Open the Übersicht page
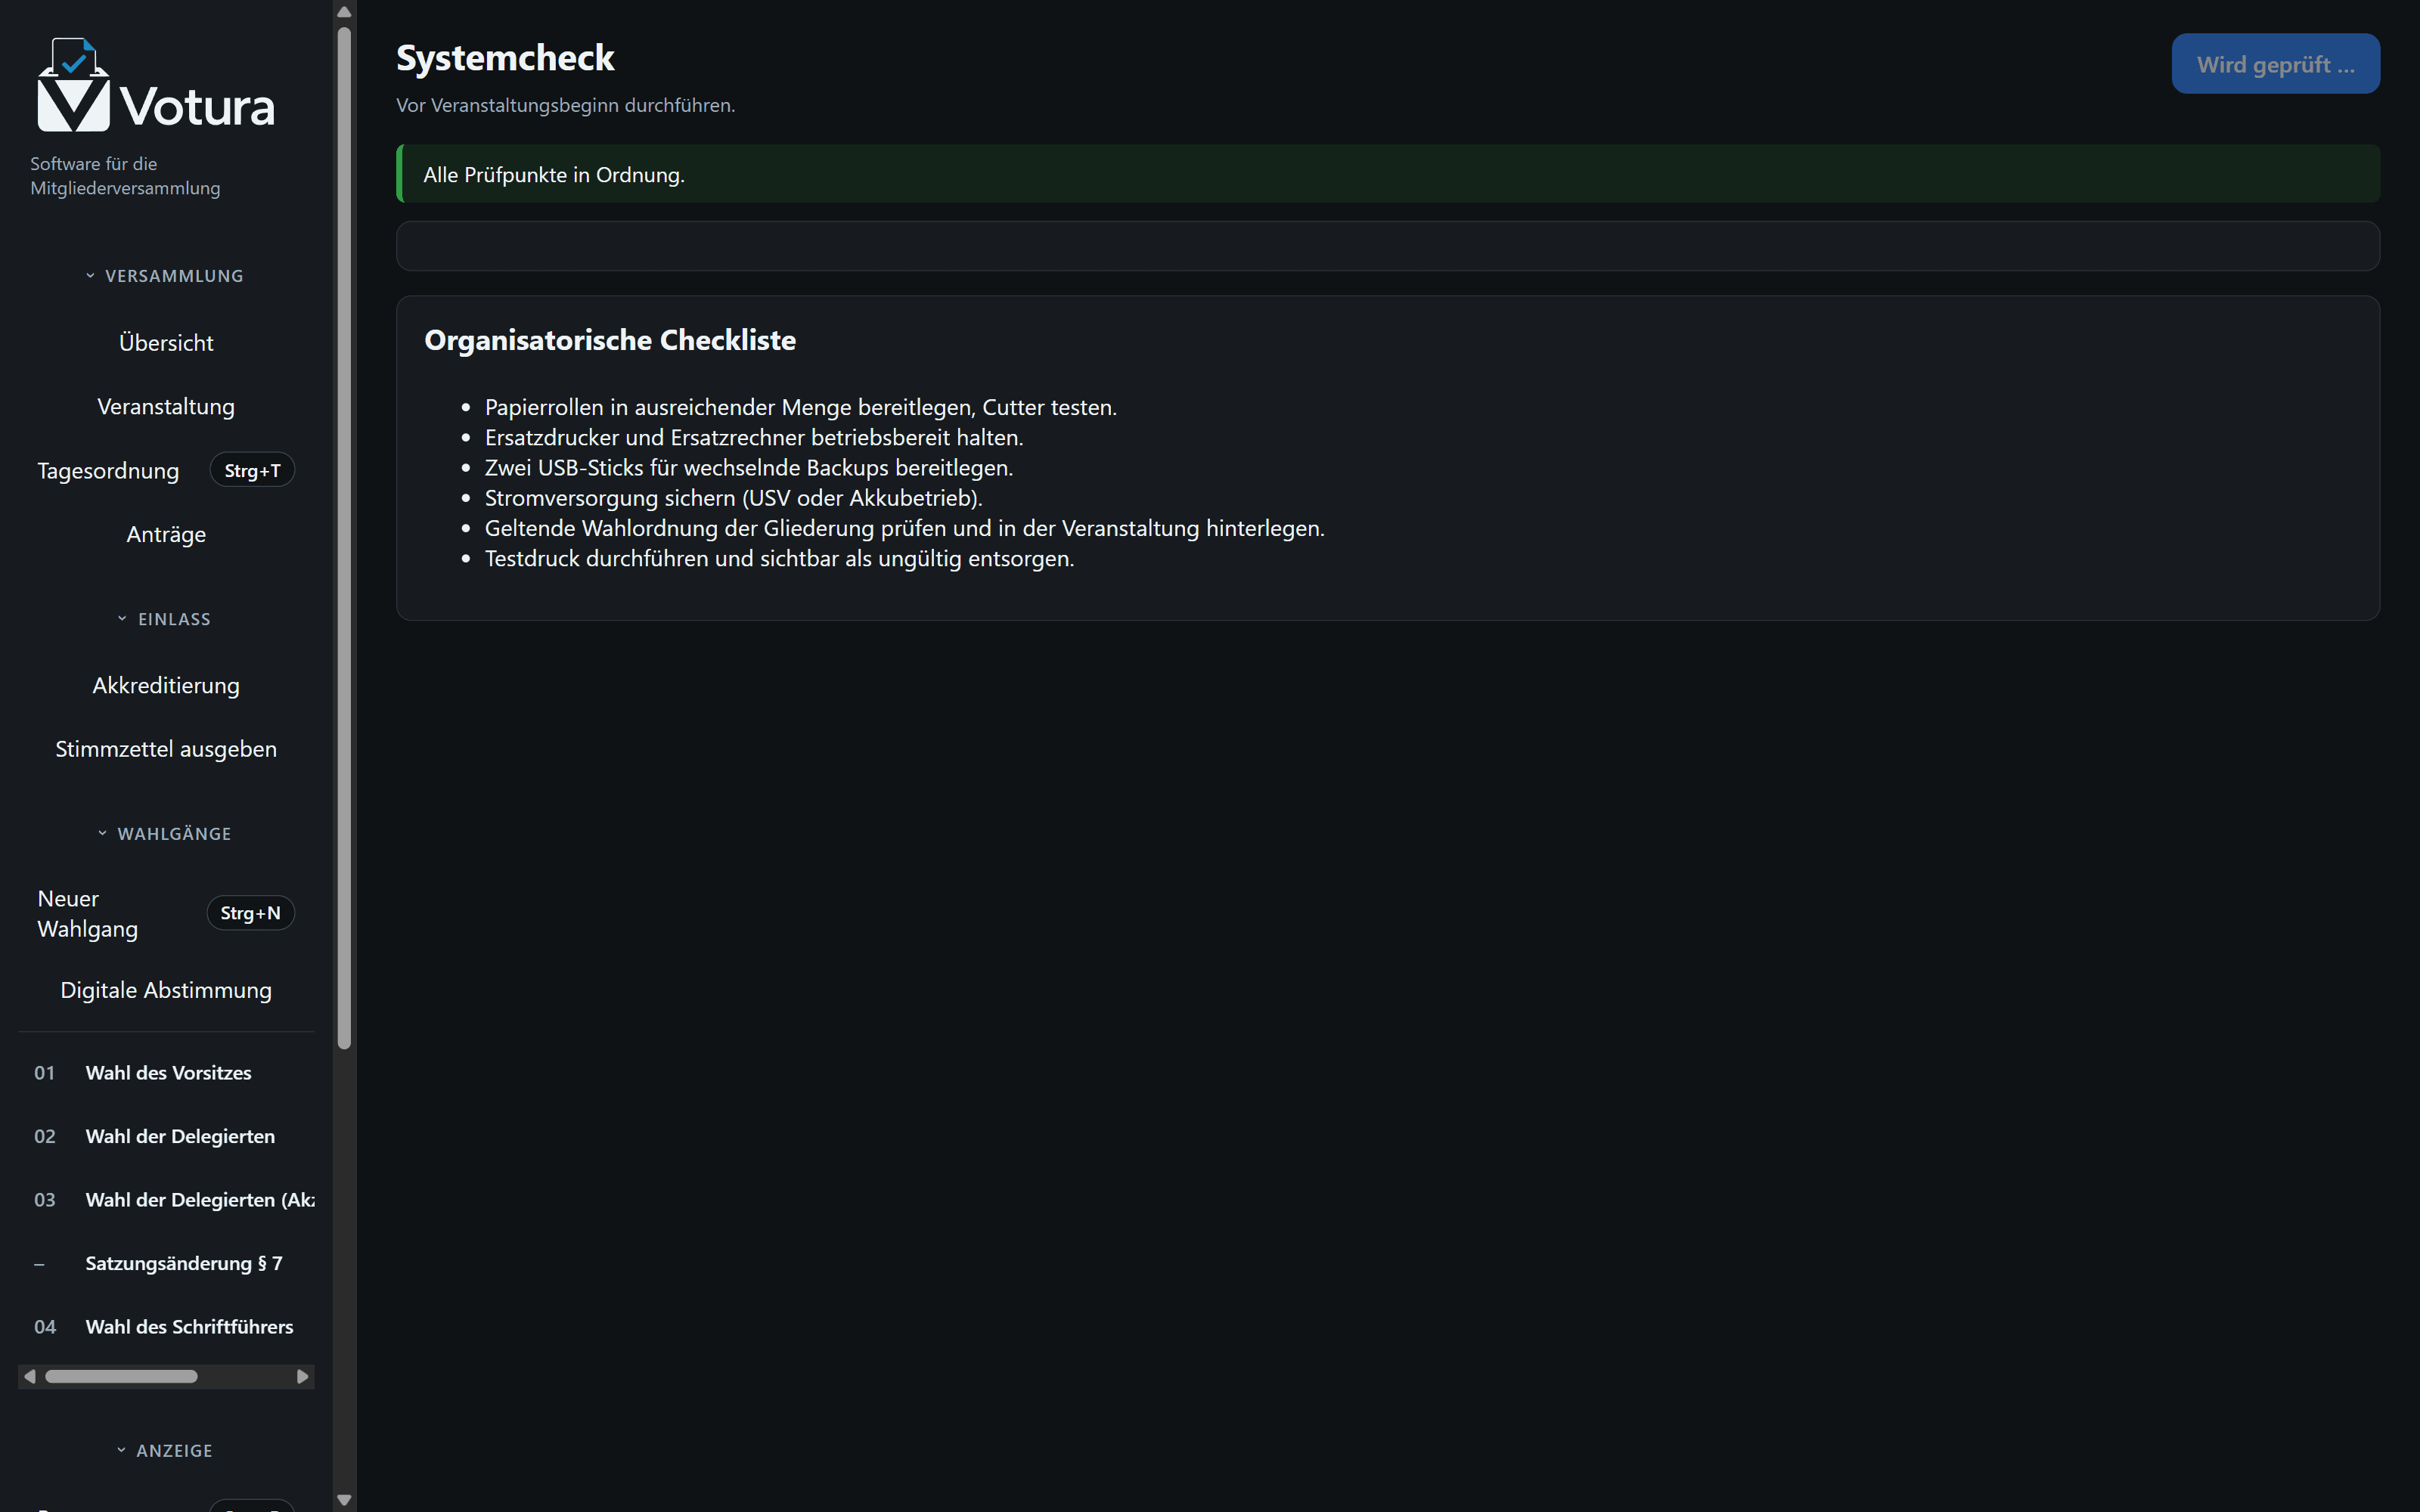The image size is (2420, 1512). (x=166, y=343)
